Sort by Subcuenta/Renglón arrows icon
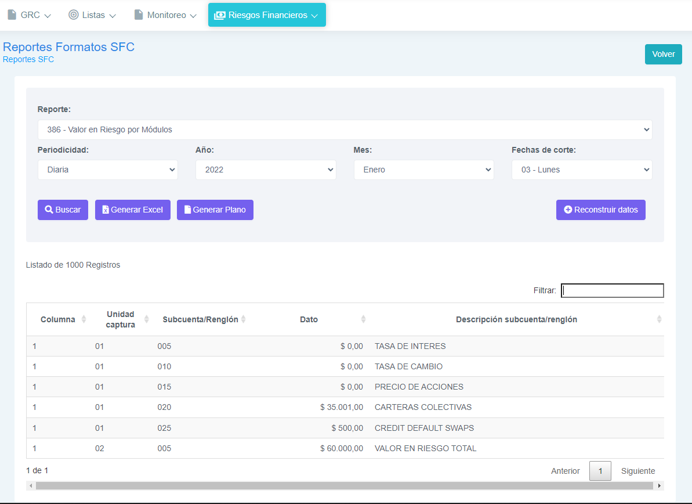 tap(243, 319)
